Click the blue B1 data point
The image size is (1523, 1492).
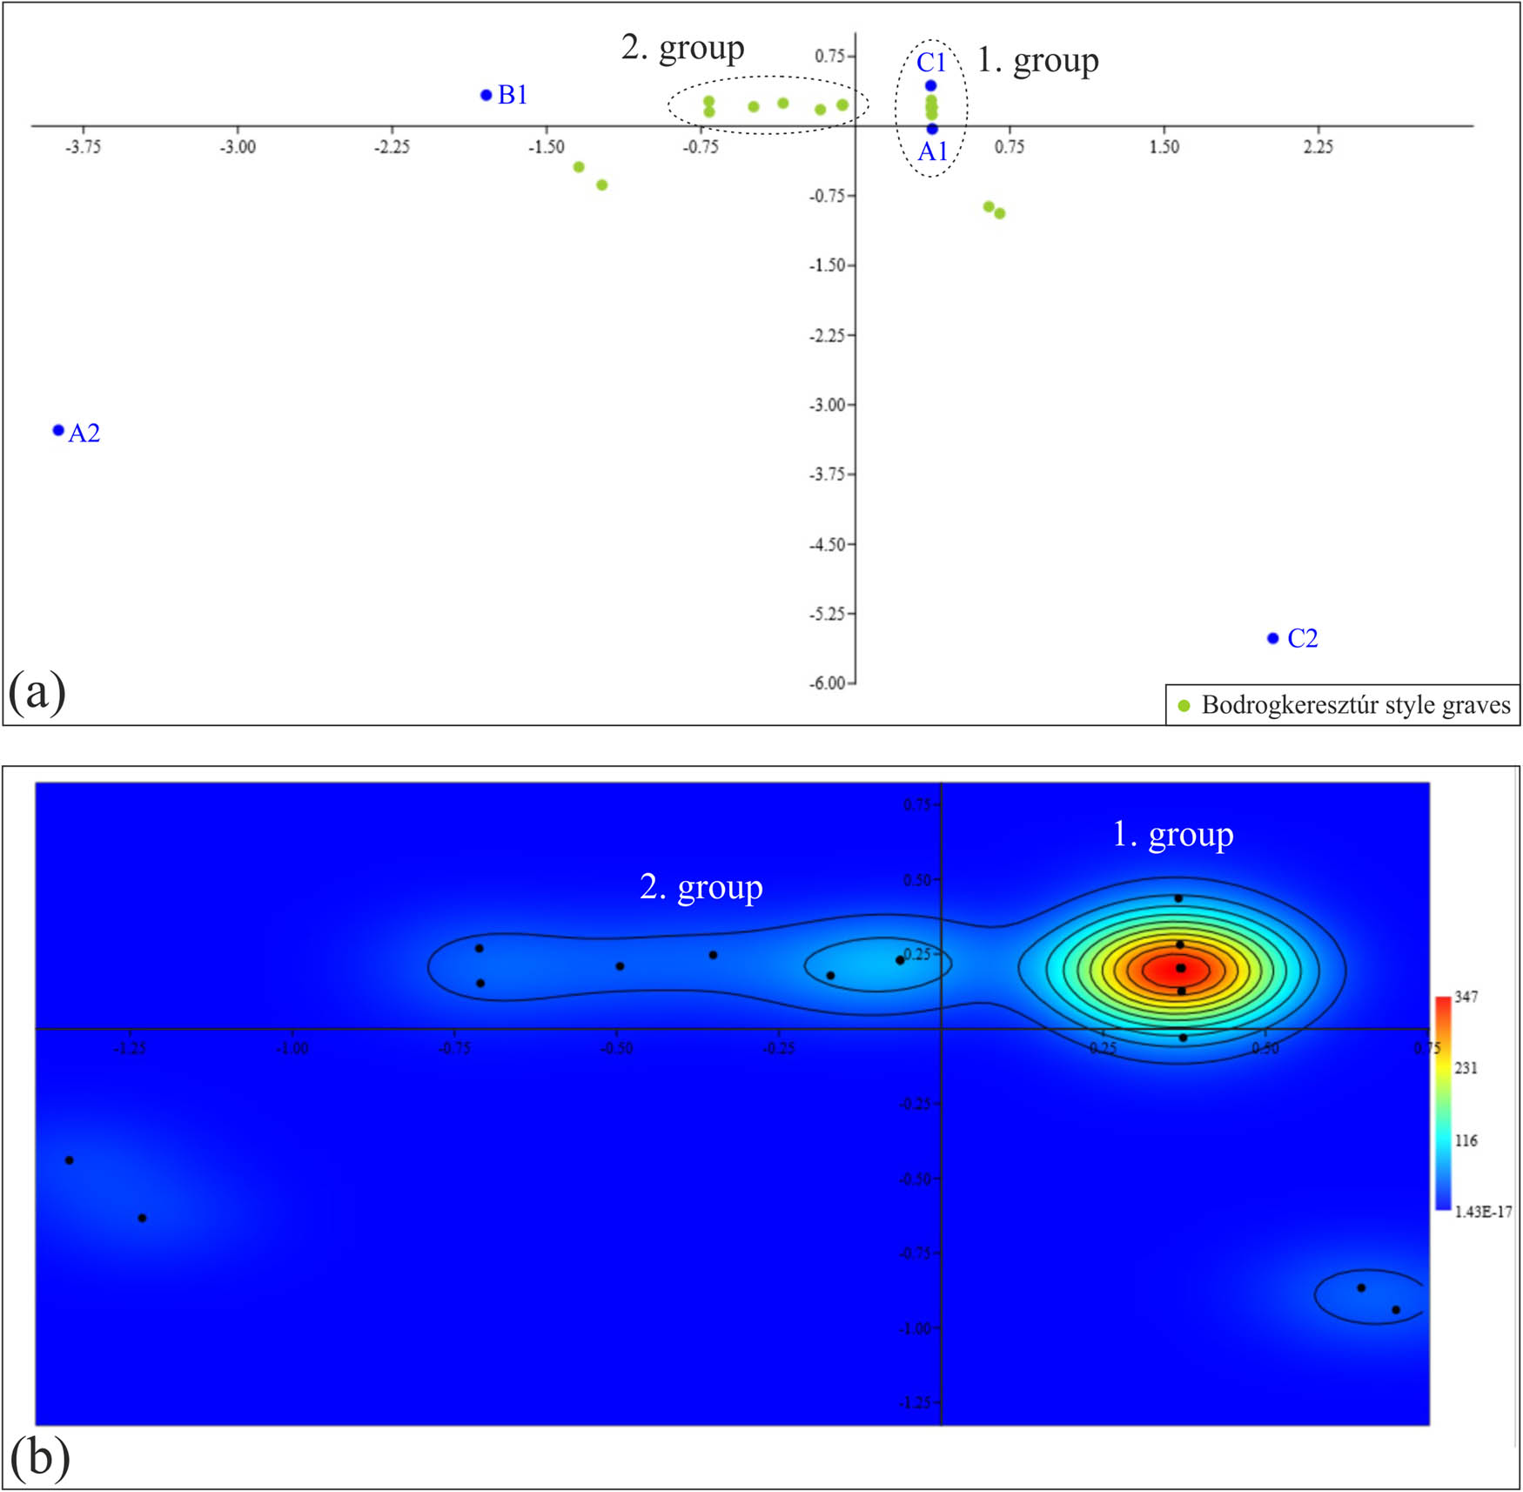tap(486, 95)
